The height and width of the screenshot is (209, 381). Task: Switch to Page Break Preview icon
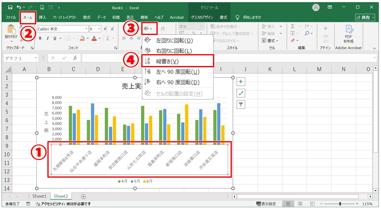[x=312, y=204]
